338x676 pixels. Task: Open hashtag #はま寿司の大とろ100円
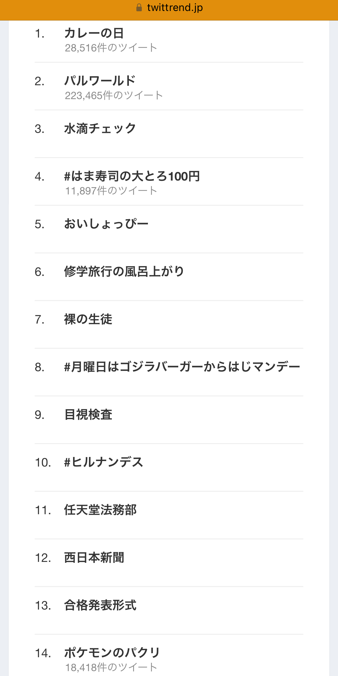point(132,176)
